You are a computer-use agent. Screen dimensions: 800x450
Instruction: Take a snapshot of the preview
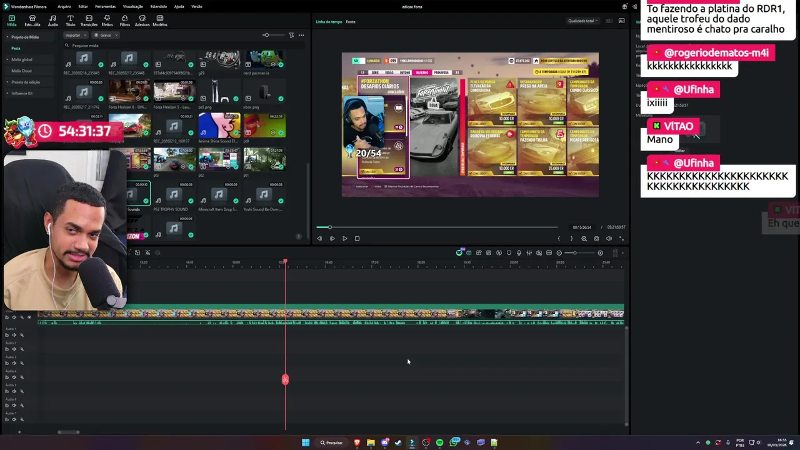(596, 238)
